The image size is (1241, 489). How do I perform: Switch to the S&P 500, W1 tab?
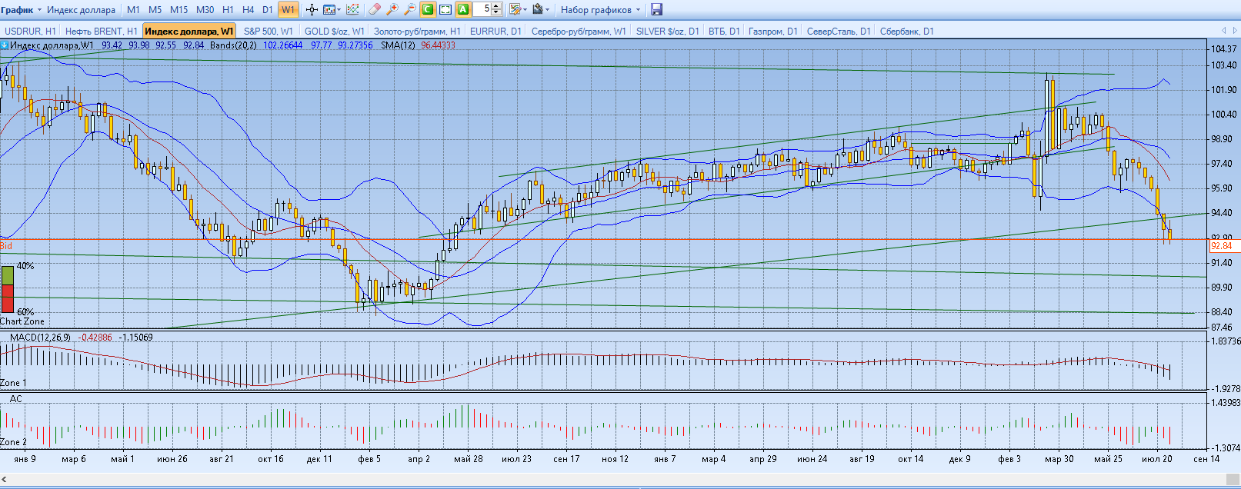point(268,32)
